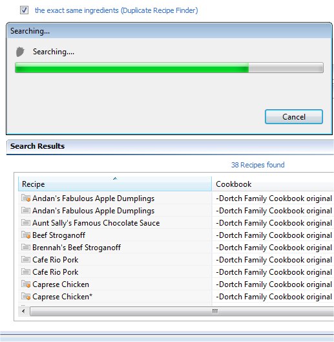Click the flagged icon beside Caprese Chicken*
The height and width of the screenshot is (342, 334).
tap(26, 297)
